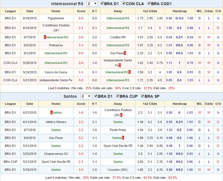Click date 6/19/2015 in Internacional table
This screenshot has width=223, height=181.
click(30, 18)
